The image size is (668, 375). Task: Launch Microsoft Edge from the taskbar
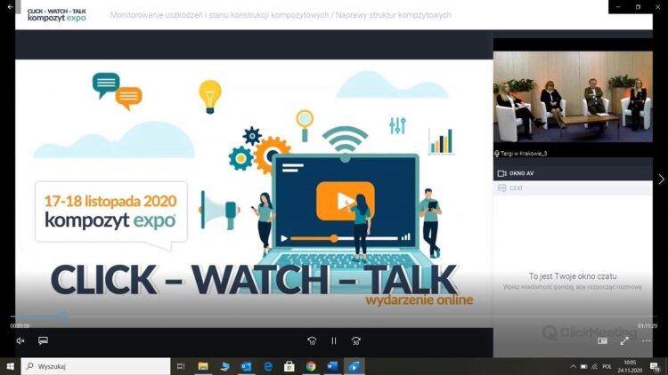[267, 366]
